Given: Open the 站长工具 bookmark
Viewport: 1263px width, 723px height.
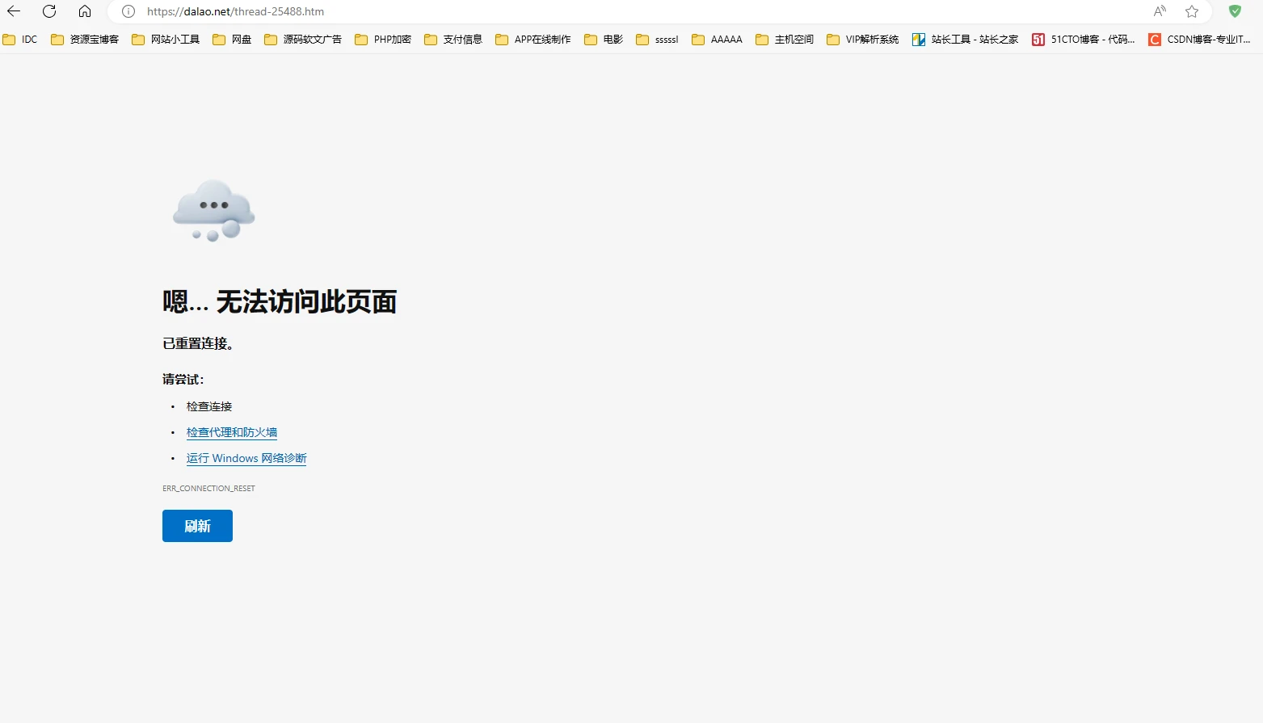Looking at the screenshot, I should click(966, 40).
